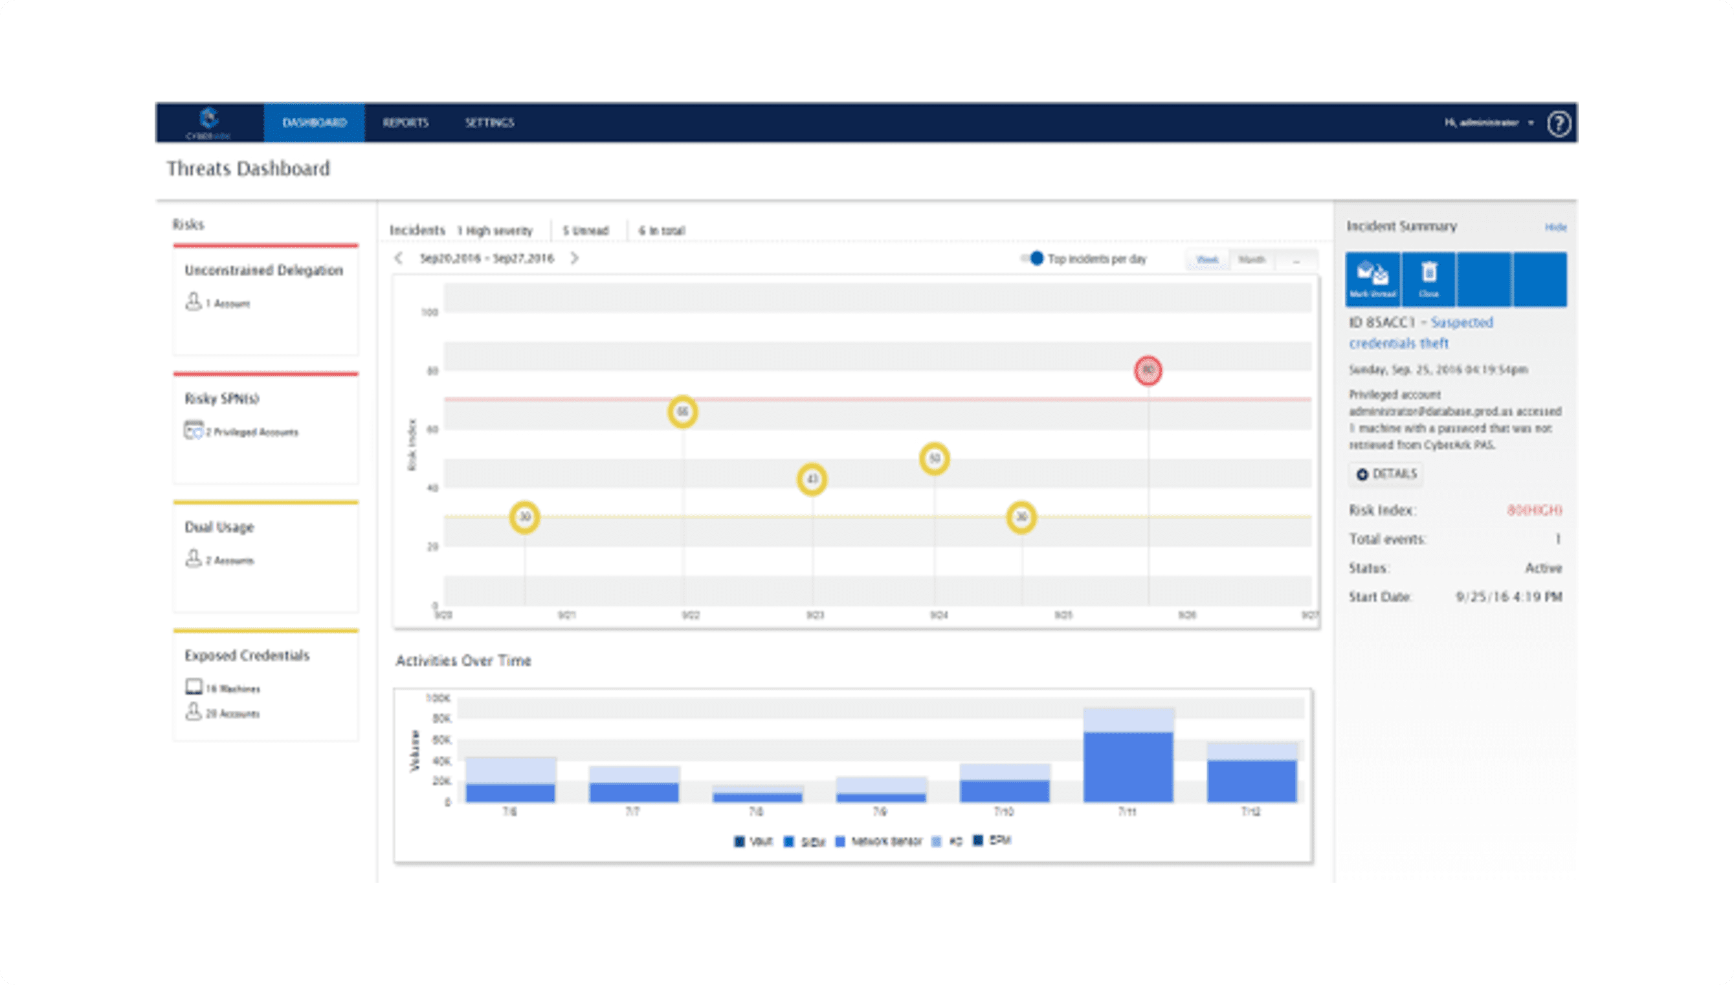Select the yellow incident marker valued 66
The width and height of the screenshot is (1734, 985).
click(x=683, y=412)
